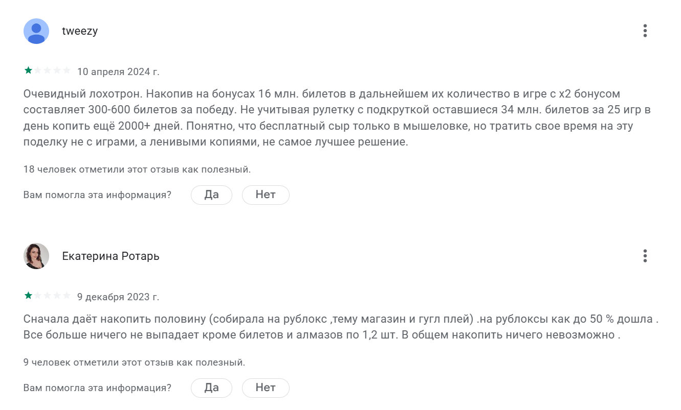Click the username tweezy
The image size is (681, 410).
pyautogui.click(x=80, y=31)
